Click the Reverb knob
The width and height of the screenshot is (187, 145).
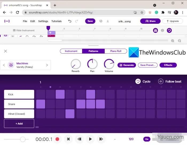pyautogui.click(x=76, y=64)
